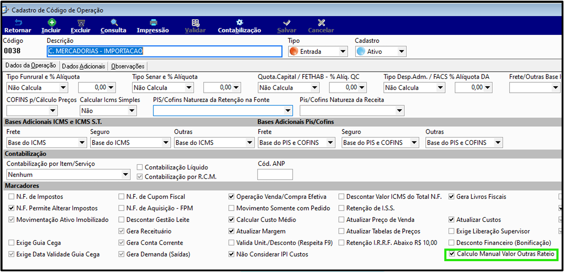Check Descontar Valor ICMS do Total N.F.
This screenshot has height=272, width=564.
pyautogui.click(x=341, y=197)
